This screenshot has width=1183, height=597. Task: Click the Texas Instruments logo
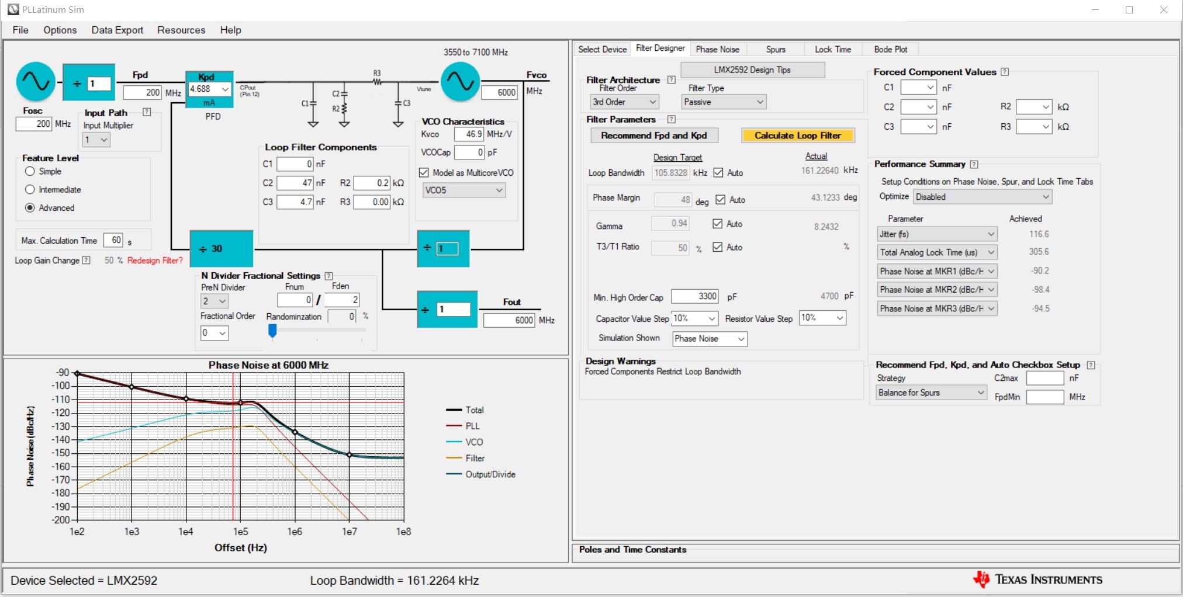(x=1038, y=579)
